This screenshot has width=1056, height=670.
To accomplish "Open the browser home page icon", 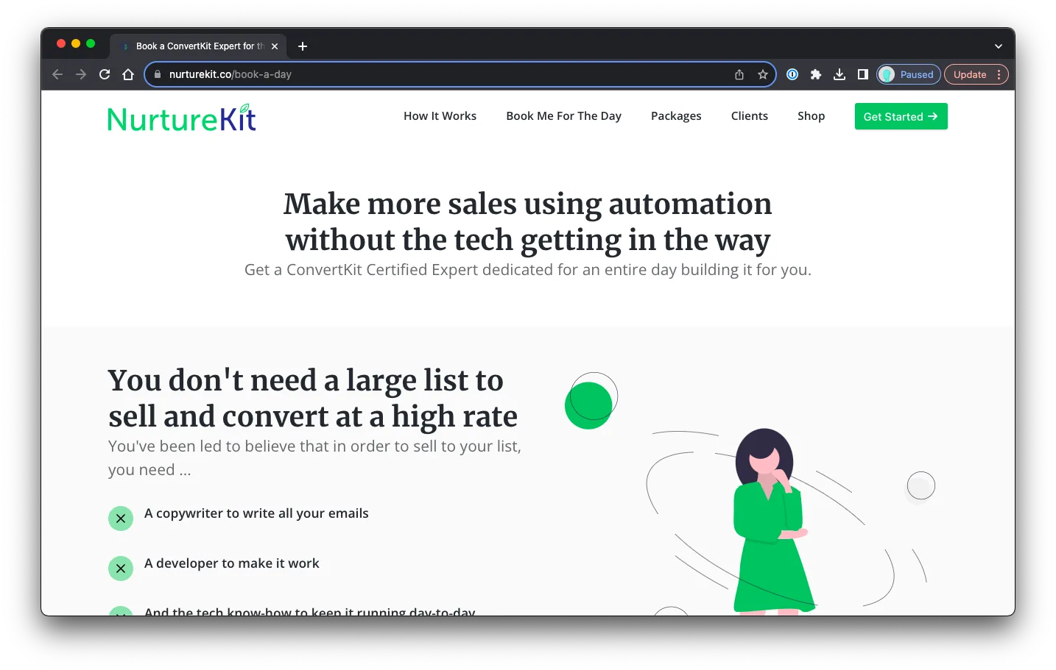I will tap(128, 74).
